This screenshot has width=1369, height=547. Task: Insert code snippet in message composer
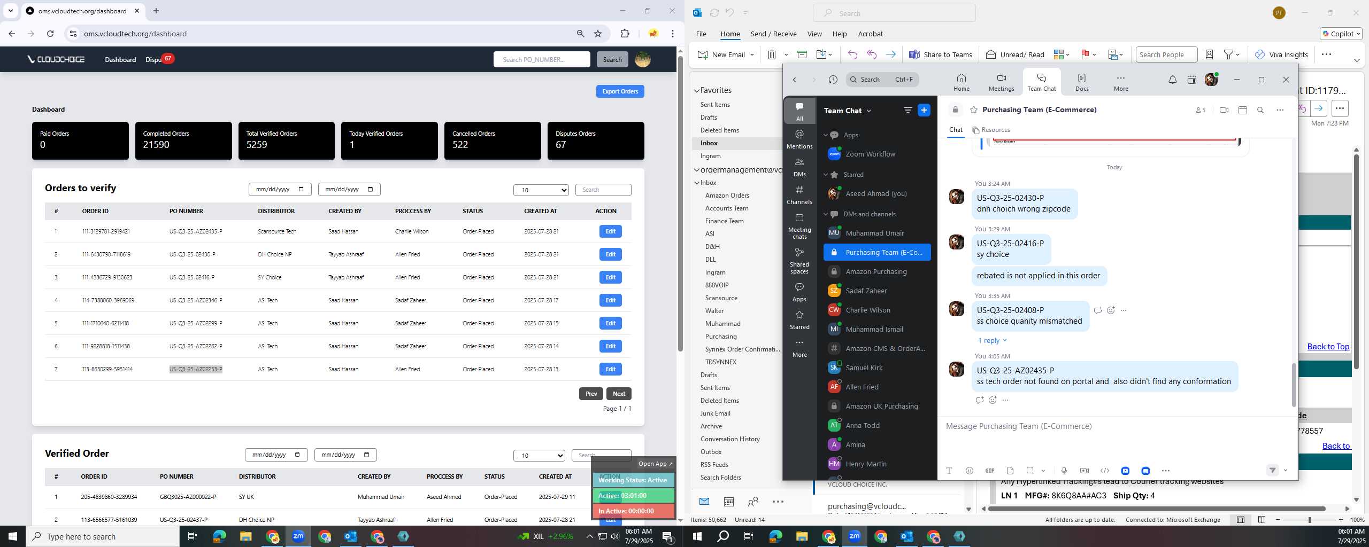coord(1104,471)
